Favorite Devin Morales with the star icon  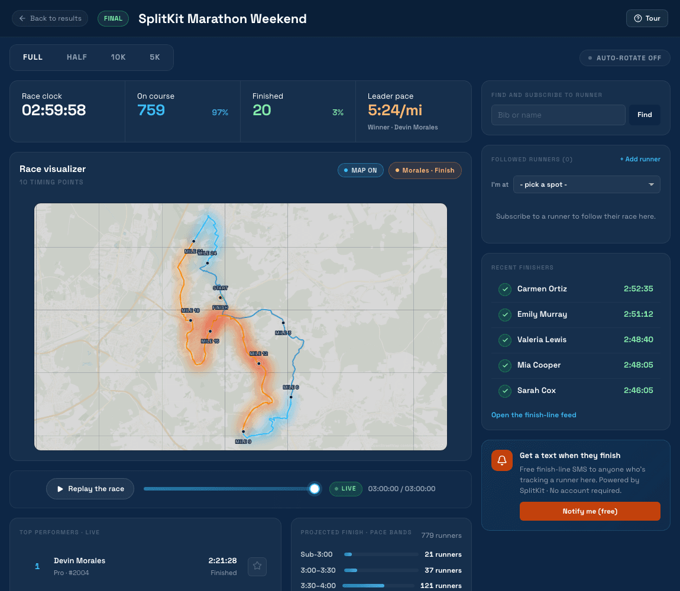point(257,566)
